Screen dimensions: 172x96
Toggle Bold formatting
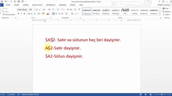coord(19,14)
